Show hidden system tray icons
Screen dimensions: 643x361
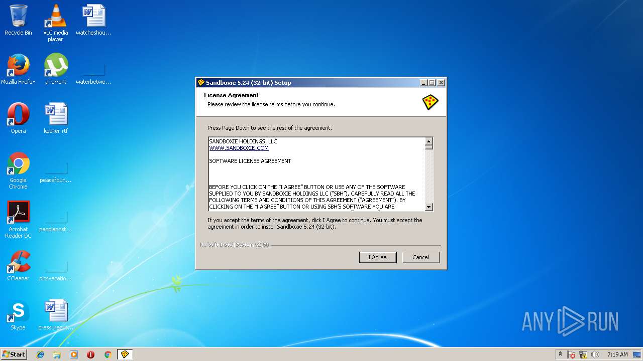[560, 354]
